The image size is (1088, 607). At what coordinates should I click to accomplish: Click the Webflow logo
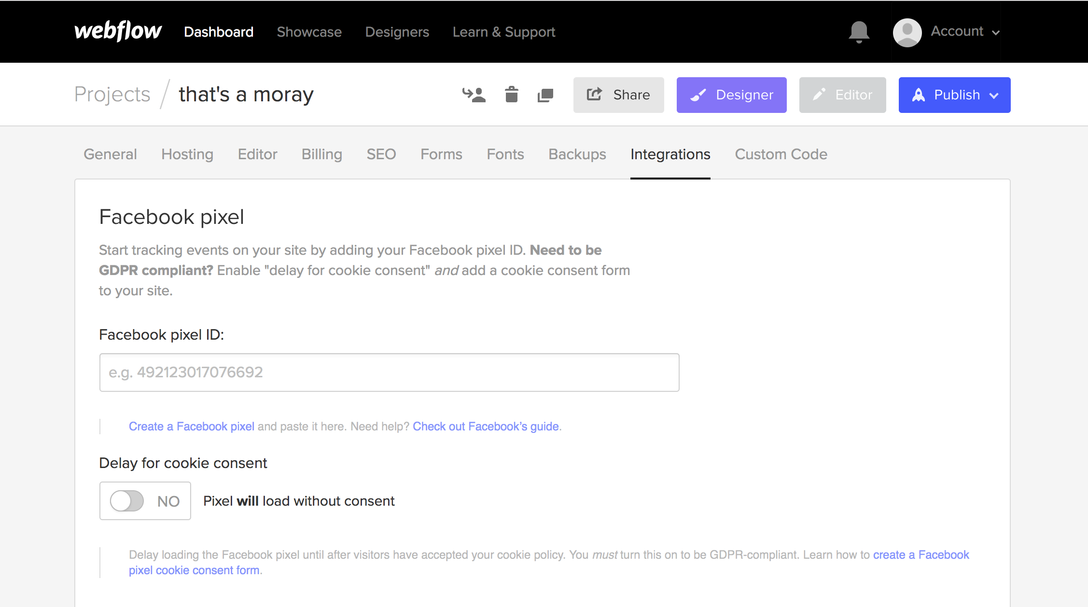pos(118,31)
